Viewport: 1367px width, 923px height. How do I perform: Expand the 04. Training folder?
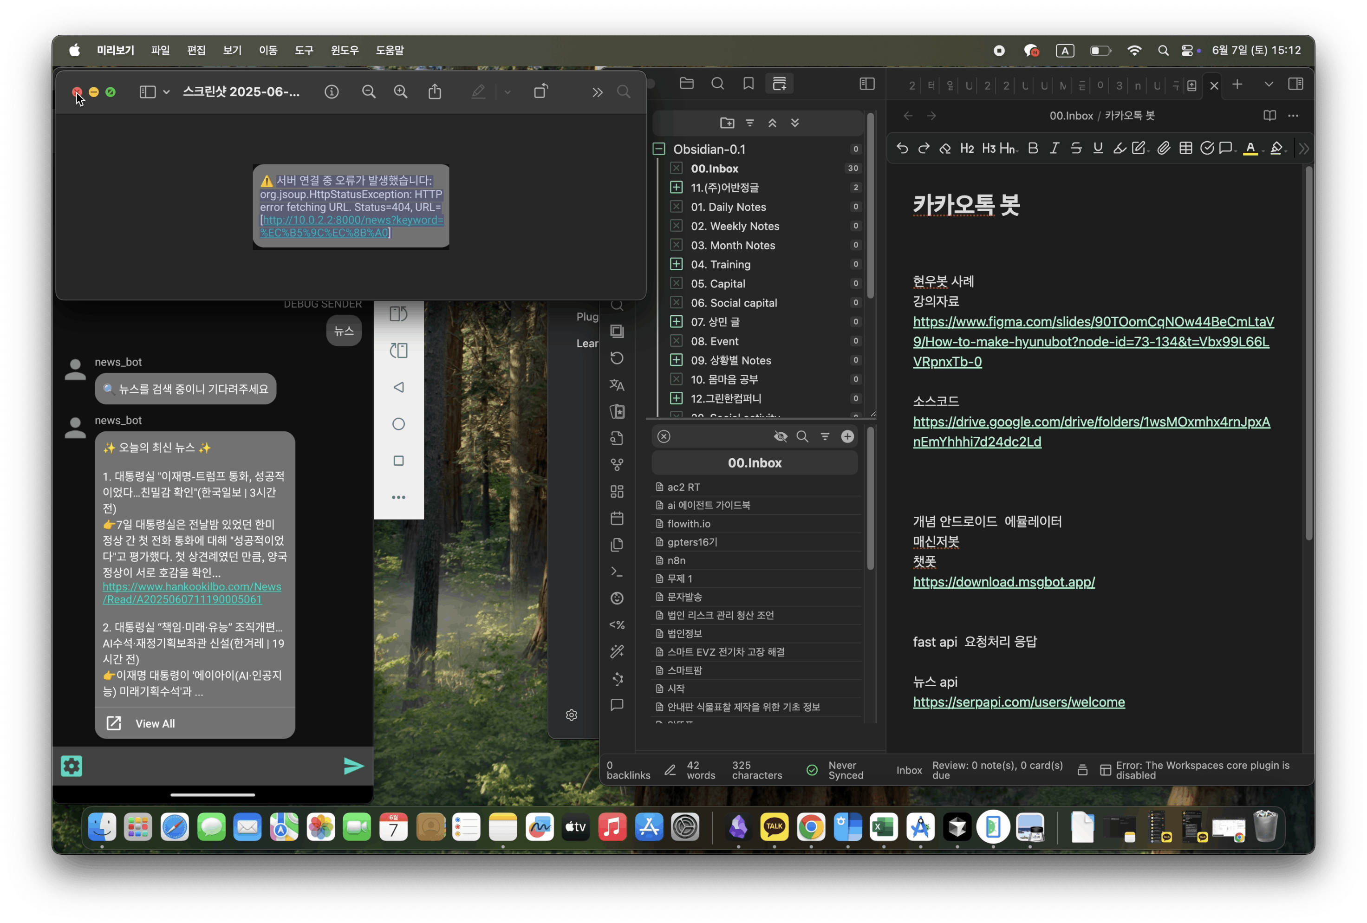pos(677,264)
